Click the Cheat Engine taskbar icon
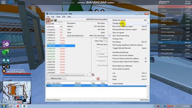The height and width of the screenshot is (108, 192). [x=24, y=106]
